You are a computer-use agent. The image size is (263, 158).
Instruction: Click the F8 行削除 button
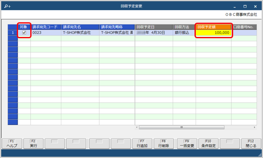(164, 144)
